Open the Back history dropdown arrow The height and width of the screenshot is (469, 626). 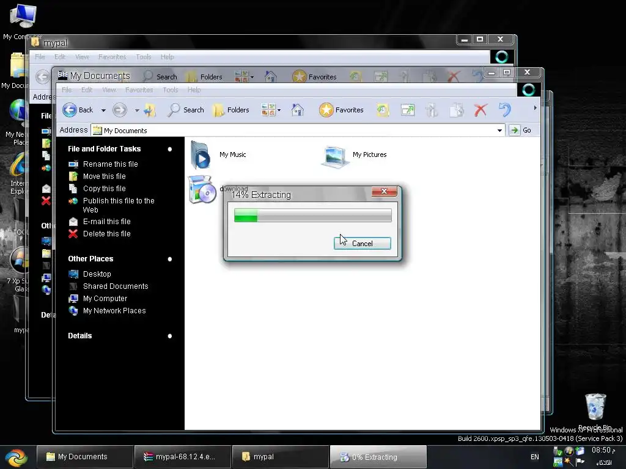[x=103, y=110]
